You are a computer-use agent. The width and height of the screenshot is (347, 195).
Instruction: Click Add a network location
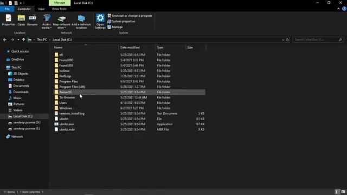[81, 22]
